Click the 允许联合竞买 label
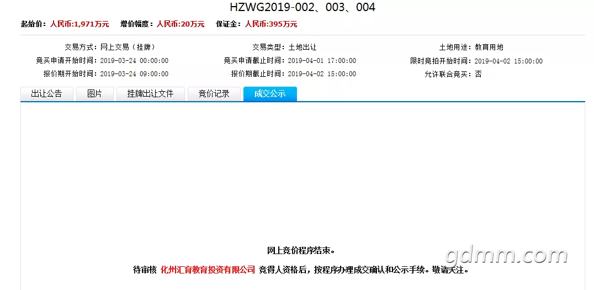The image size is (594, 290). pyautogui.click(x=447, y=75)
